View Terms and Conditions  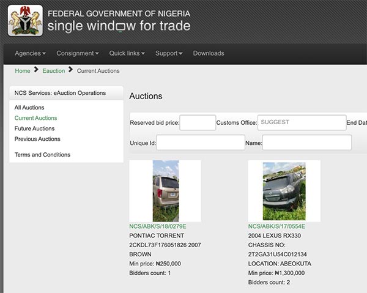pyautogui.click(x=42, y=155)
